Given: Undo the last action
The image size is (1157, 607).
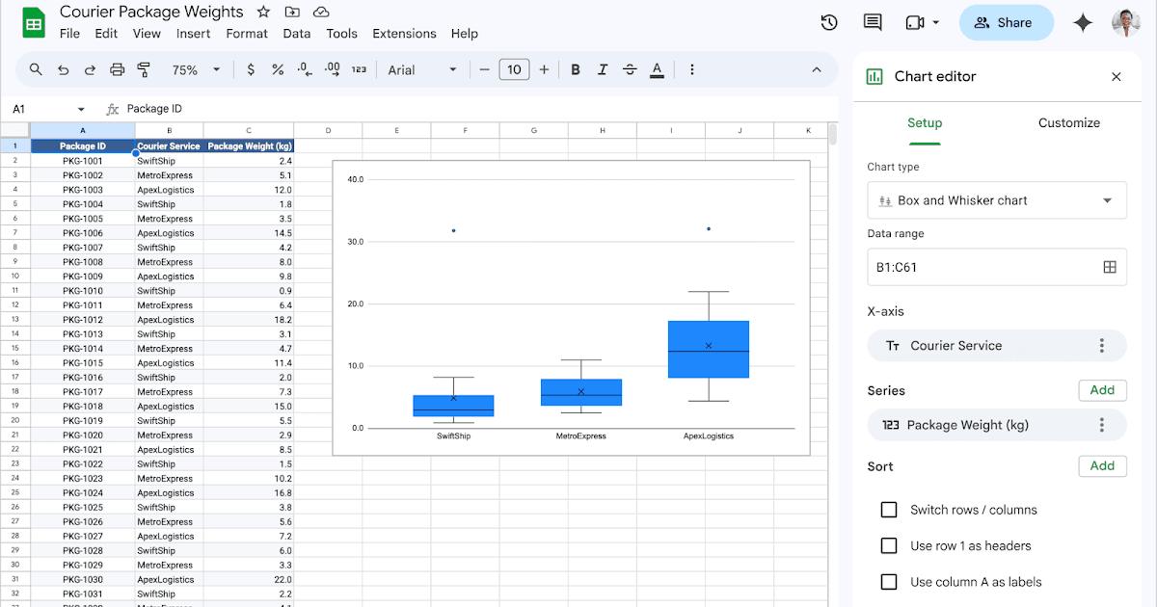Looking at the screenshot, I should click(64, 69).
